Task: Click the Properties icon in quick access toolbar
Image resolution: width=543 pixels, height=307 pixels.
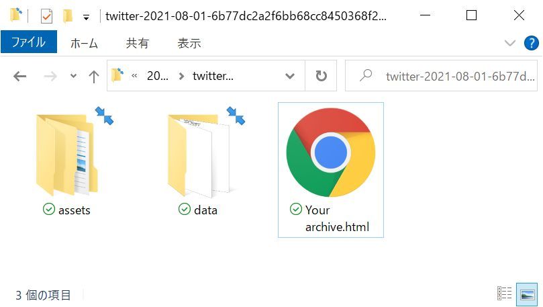Action: (x=46, y=16)
